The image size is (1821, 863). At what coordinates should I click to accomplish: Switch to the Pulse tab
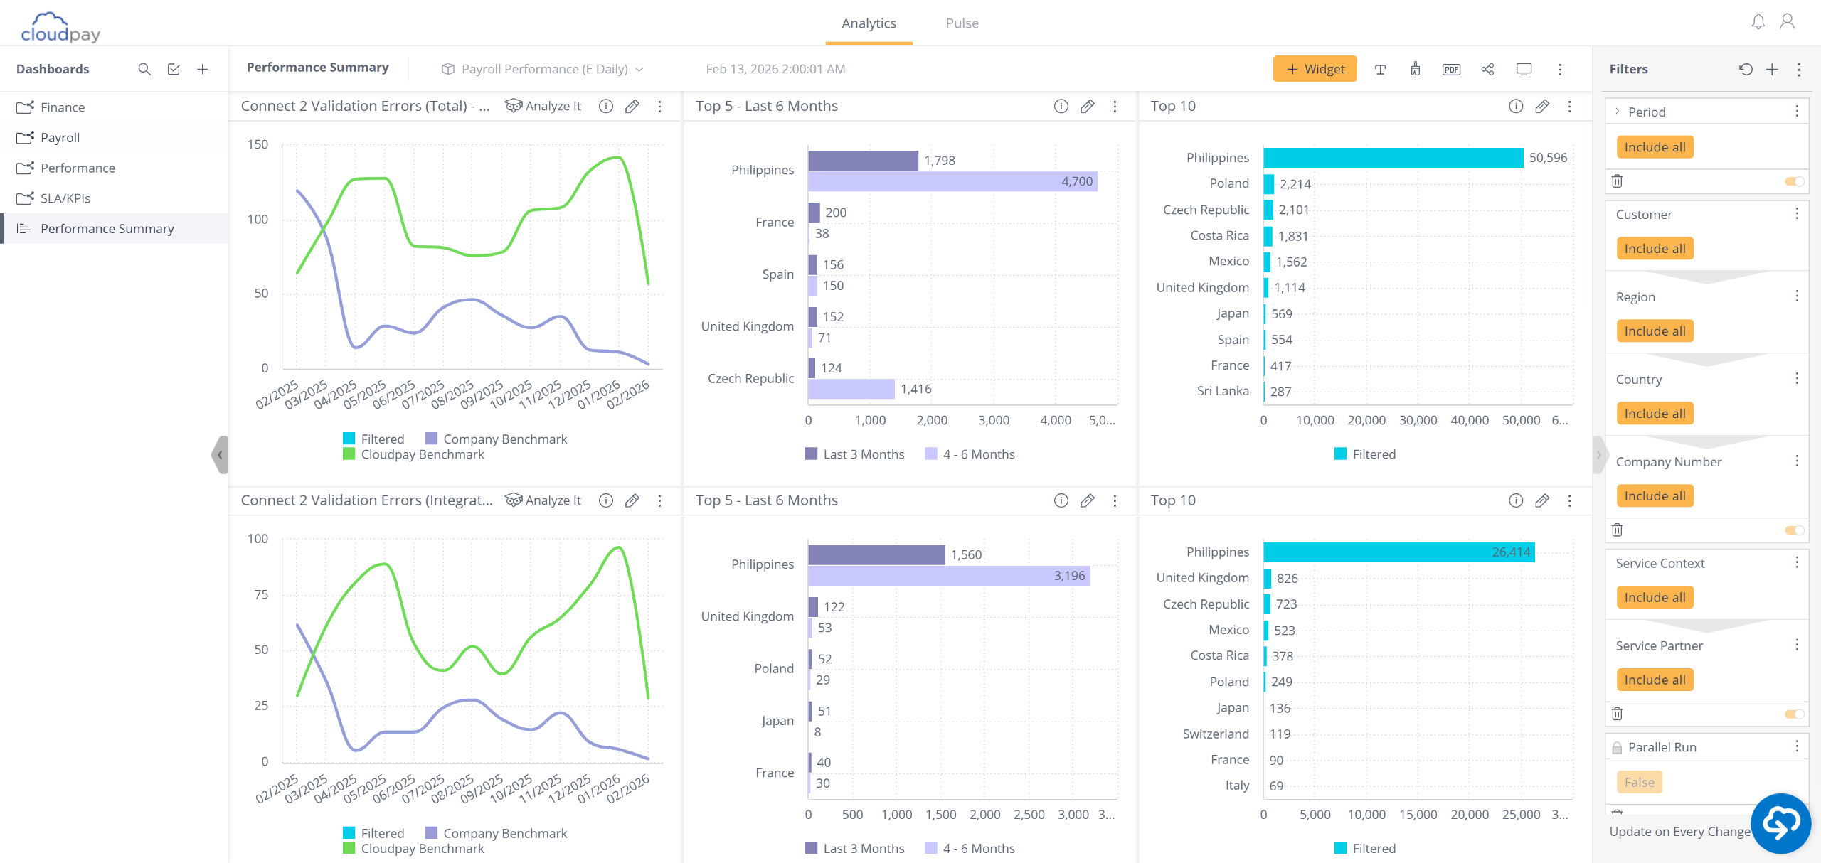[962, 23]
